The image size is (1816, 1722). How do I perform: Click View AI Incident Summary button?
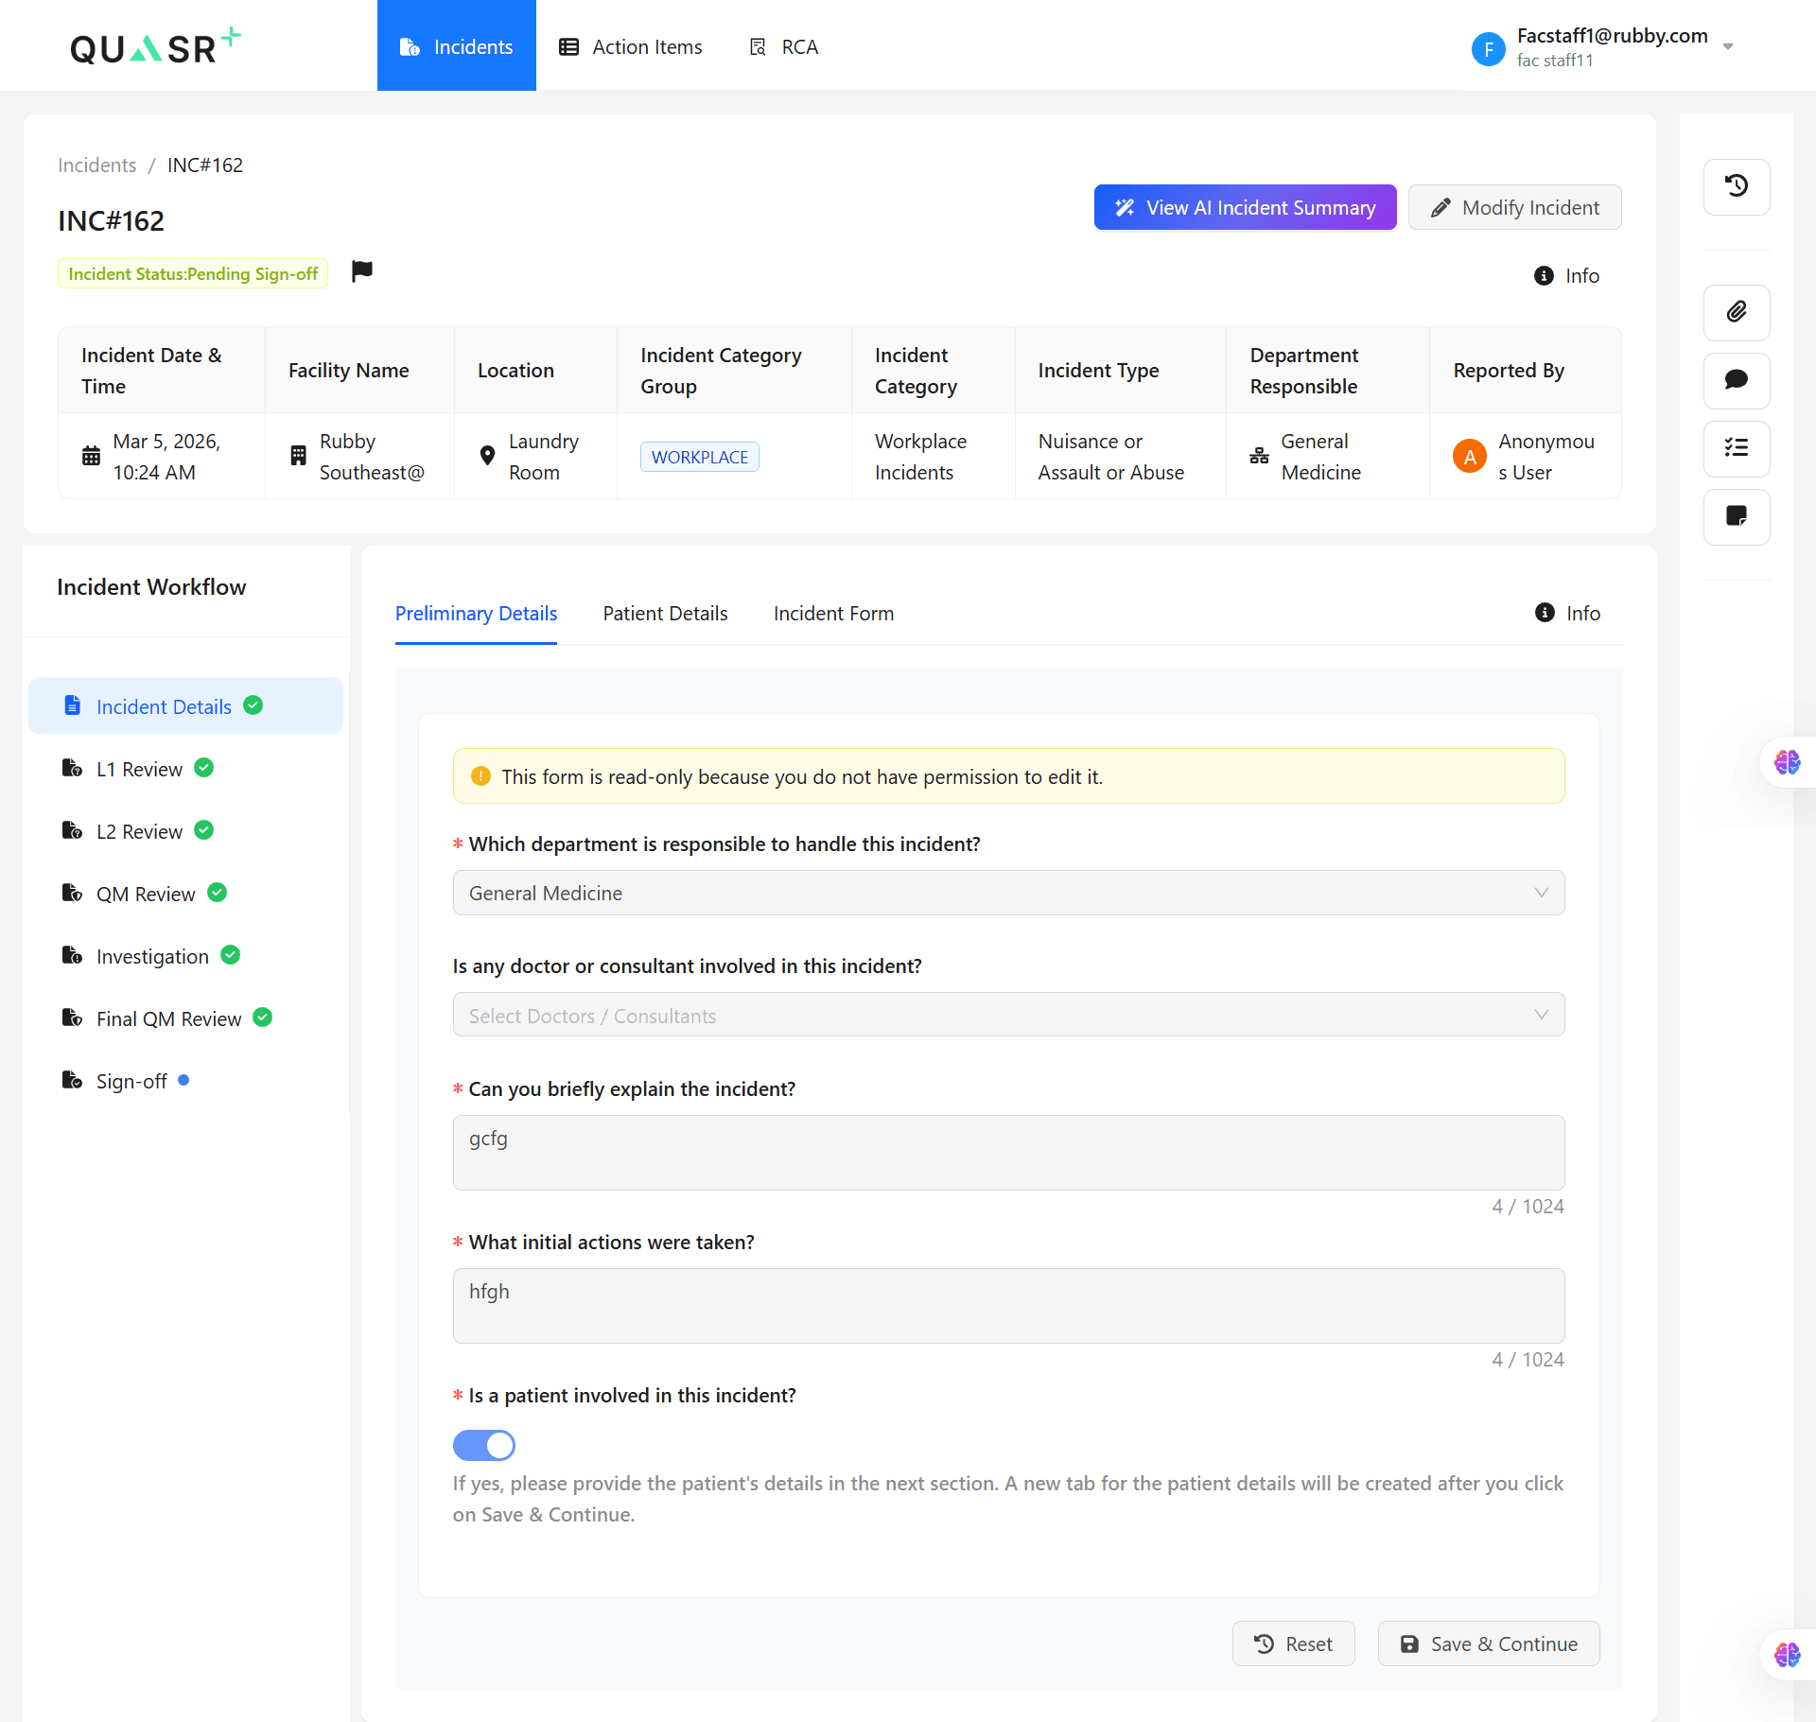1244,207
